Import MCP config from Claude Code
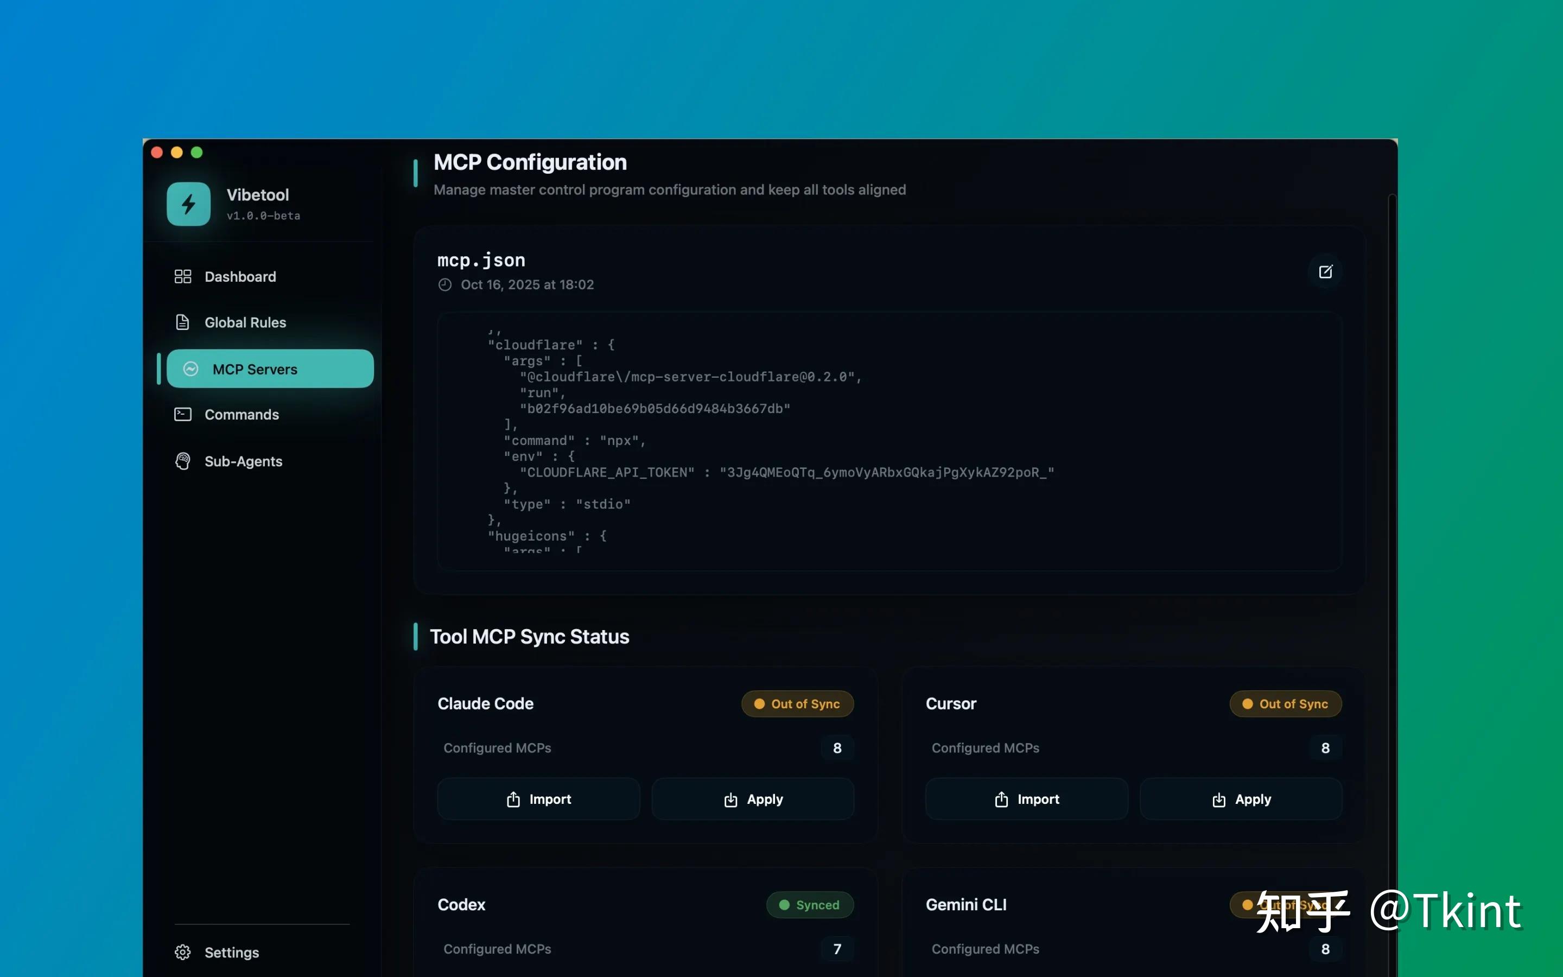 pyautogui.click(x=539, y=800)
